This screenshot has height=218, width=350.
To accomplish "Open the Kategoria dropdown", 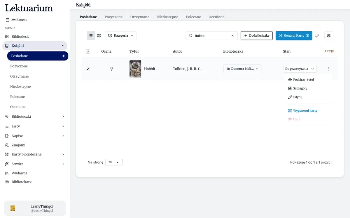I will 121,35.
